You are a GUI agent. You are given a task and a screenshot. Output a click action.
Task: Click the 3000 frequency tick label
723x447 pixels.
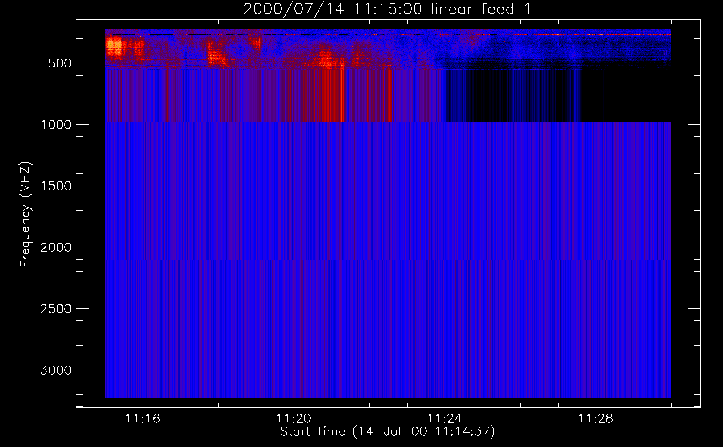[56, 370]
